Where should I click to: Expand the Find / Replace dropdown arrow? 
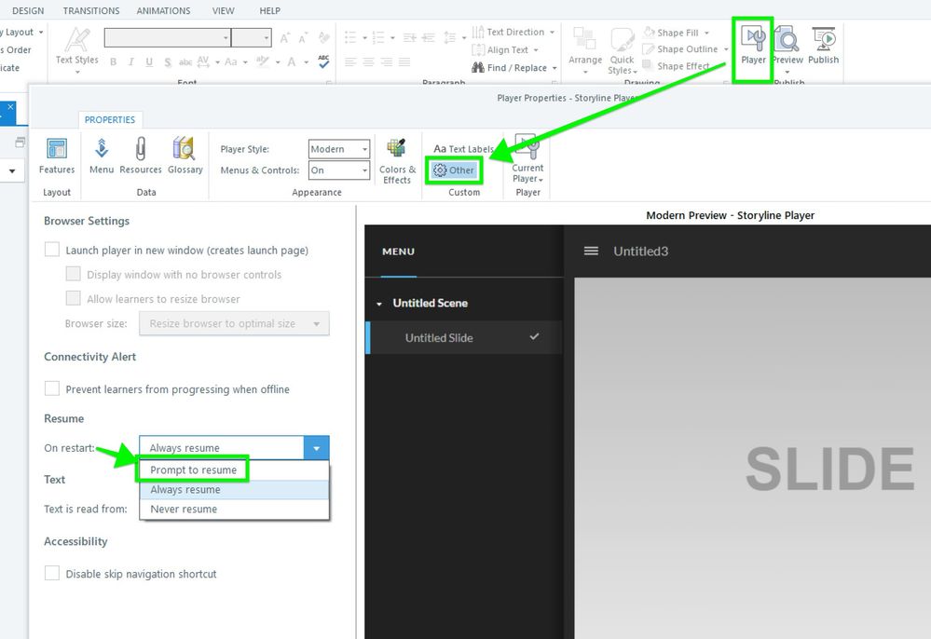click(554, 68)
